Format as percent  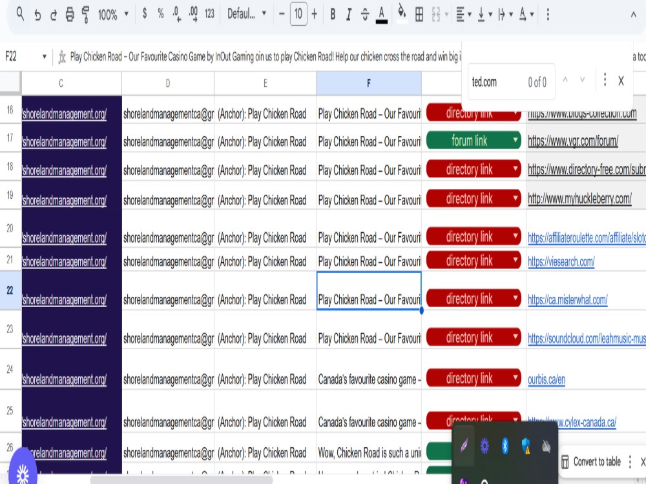pyautogui.click(x=161, y=14)
